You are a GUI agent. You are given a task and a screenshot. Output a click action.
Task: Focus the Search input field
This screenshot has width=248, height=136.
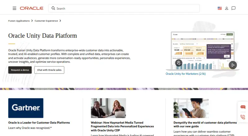124,8
